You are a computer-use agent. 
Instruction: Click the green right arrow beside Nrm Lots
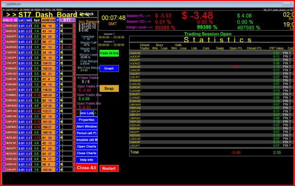95,113
